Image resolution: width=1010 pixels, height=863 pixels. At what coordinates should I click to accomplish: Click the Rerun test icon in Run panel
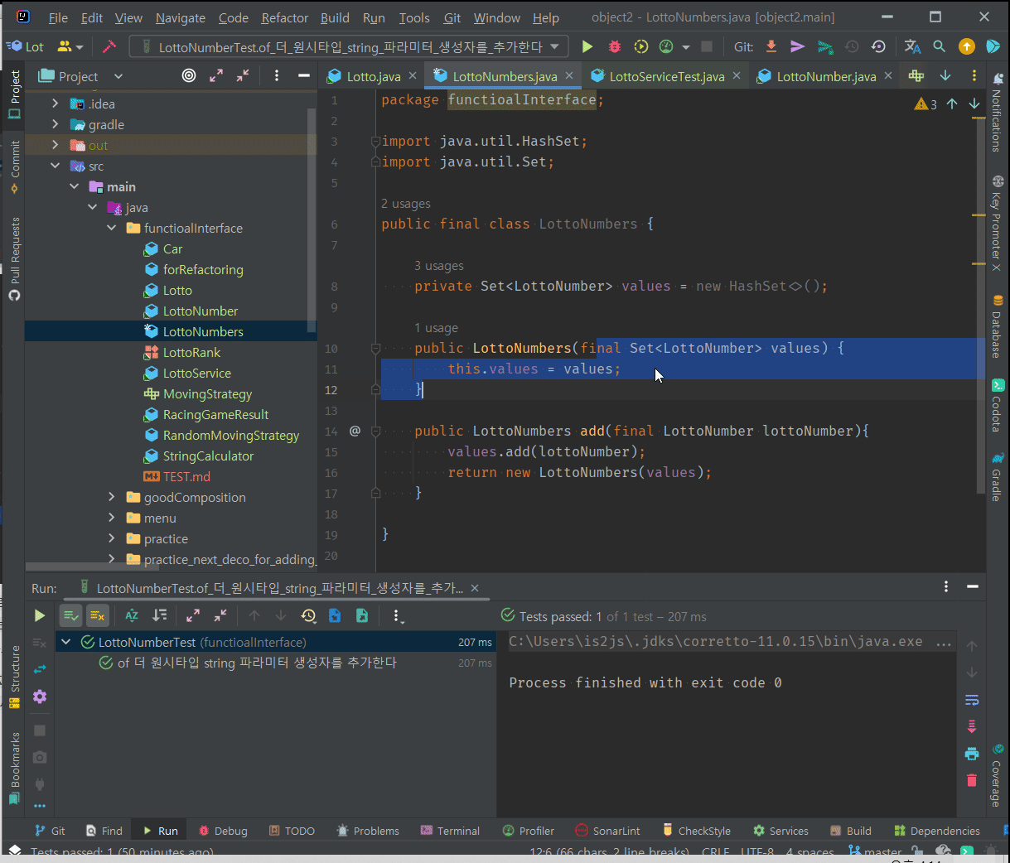tap(39, 615)
